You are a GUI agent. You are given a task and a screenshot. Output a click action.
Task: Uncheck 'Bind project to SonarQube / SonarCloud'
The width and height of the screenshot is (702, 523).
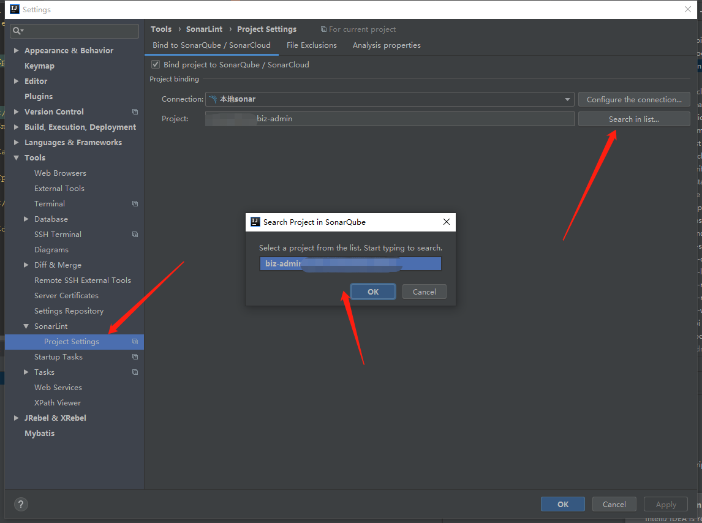tap(156, 64)
